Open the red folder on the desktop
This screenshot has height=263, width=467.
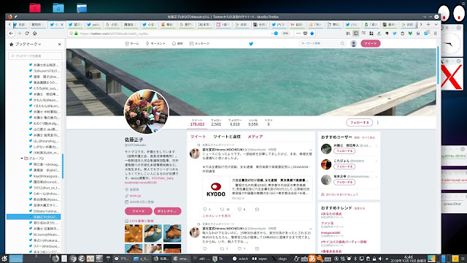[35, 7]
